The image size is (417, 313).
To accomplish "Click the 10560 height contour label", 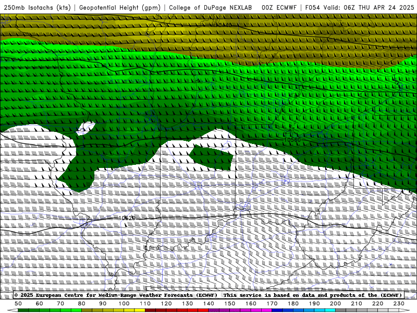I will coord(292,140).
